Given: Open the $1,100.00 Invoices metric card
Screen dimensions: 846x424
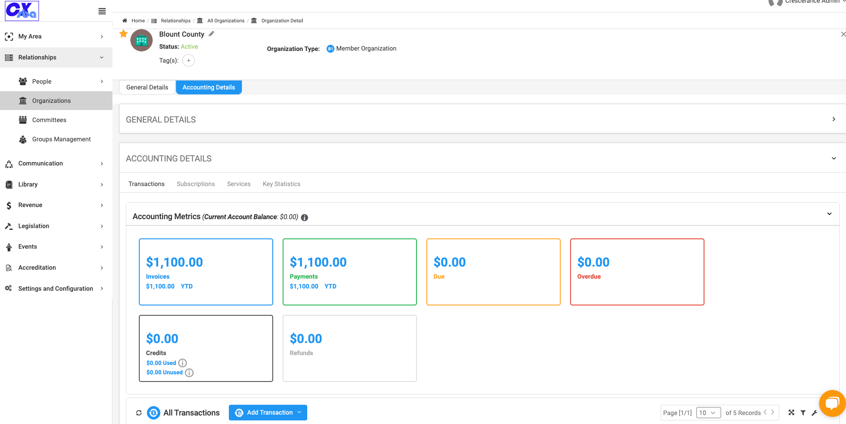Looking at the screenshot, I should pyautogui.click(x=206, y=272).
